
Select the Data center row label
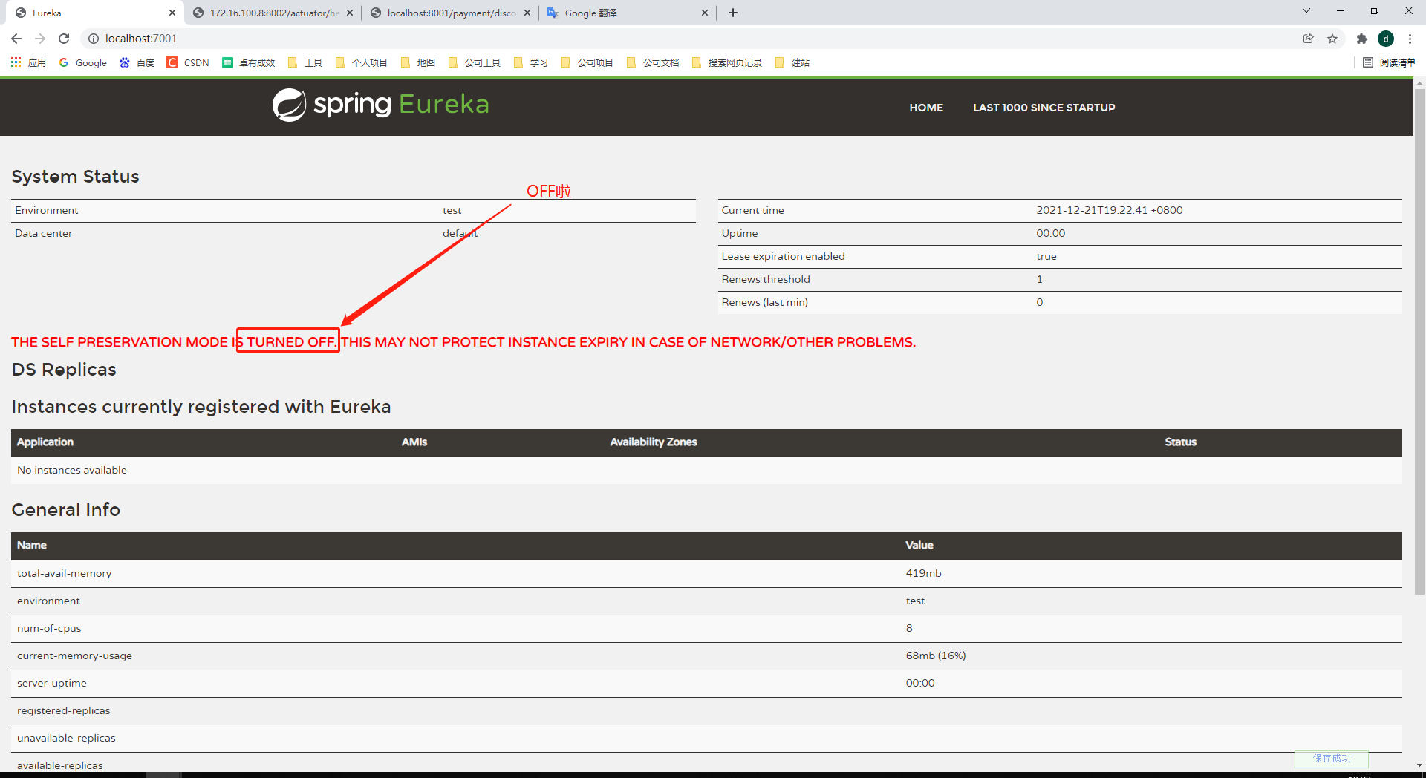[44, 233]
